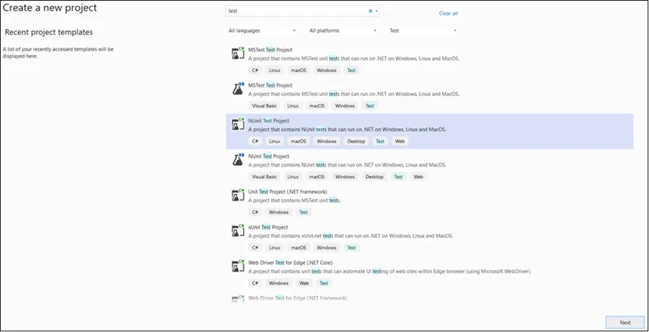The image size is (649, 332).
Task: Click the Visual Basic MSTest Test Project icon
Action: (237, 89)
